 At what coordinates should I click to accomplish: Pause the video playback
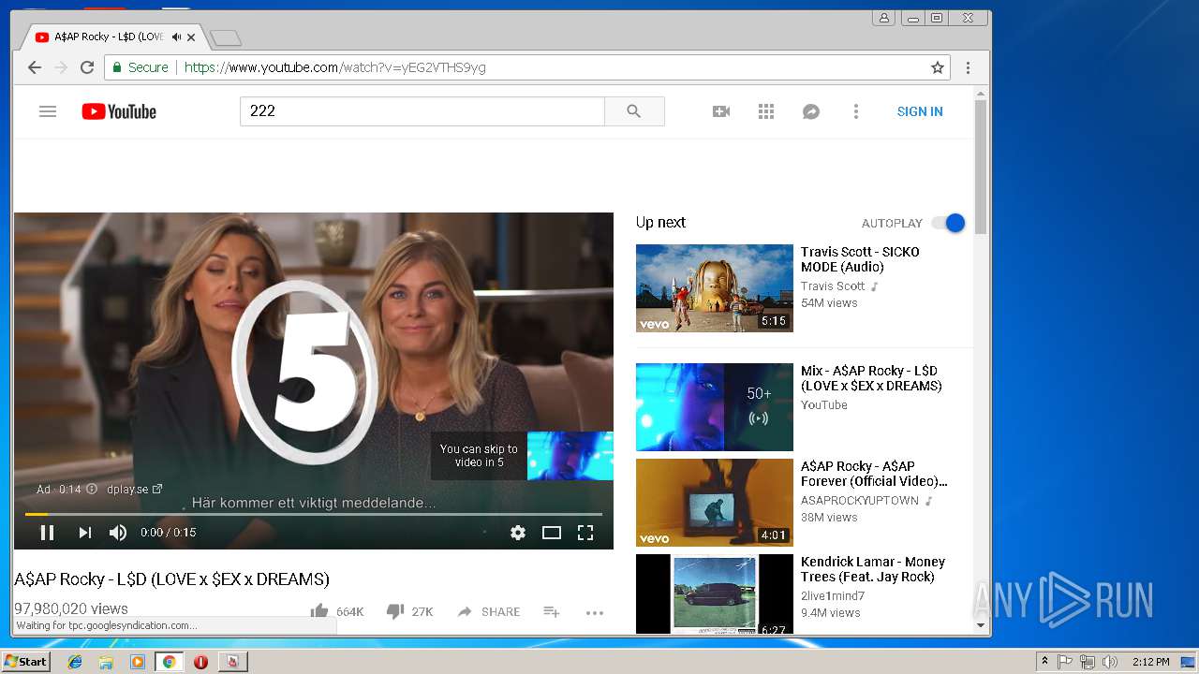[x=47, y=533]
